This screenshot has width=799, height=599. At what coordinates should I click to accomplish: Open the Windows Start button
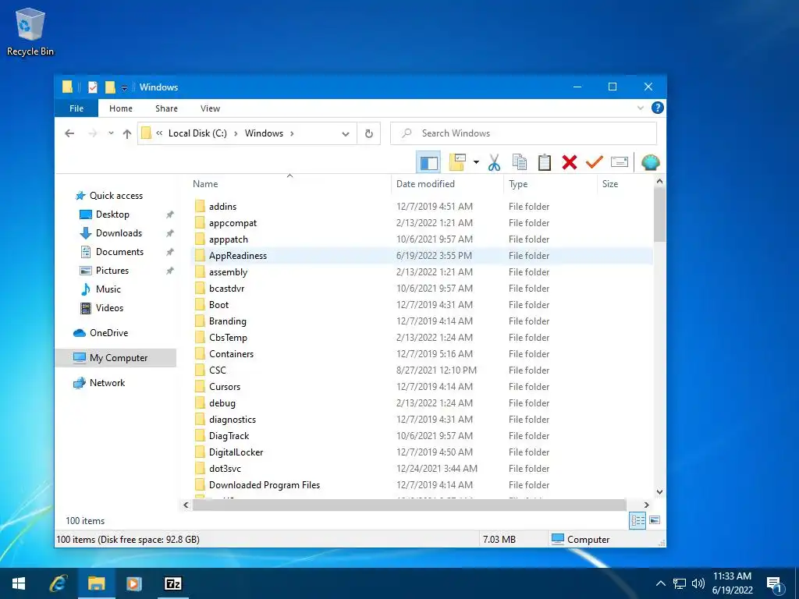19,583
